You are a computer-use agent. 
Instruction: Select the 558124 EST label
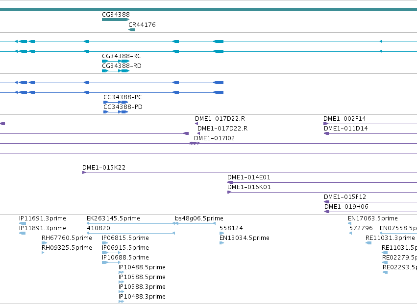231,228
